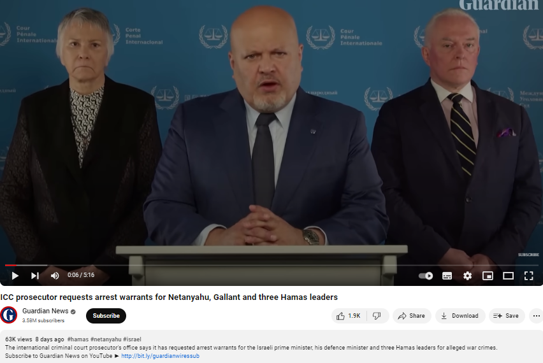The width and height of the screenshot is (543, 363).
Task: Save the video to a playlist
Action: (506, 316)
